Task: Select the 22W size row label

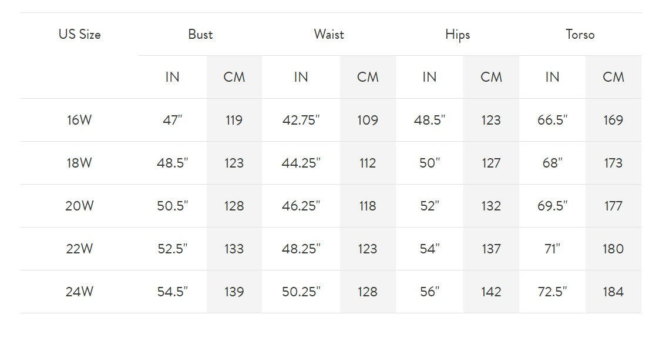Action: pyautogui.click(x=79, y=249)
